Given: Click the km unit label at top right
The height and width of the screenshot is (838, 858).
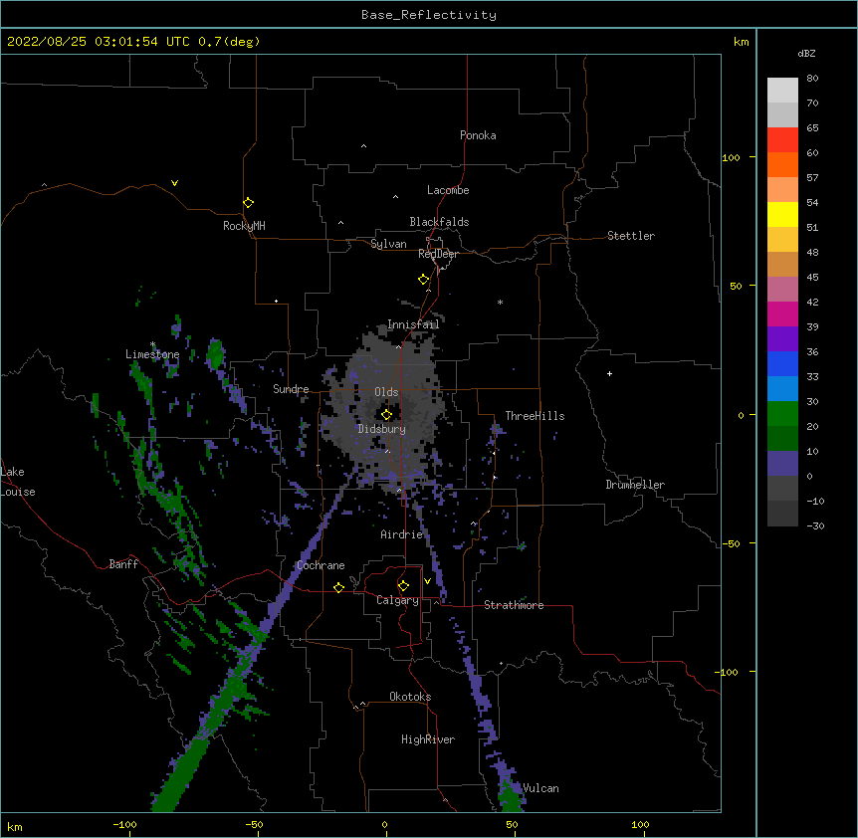Looking at the screenshot, I should 742,42.
